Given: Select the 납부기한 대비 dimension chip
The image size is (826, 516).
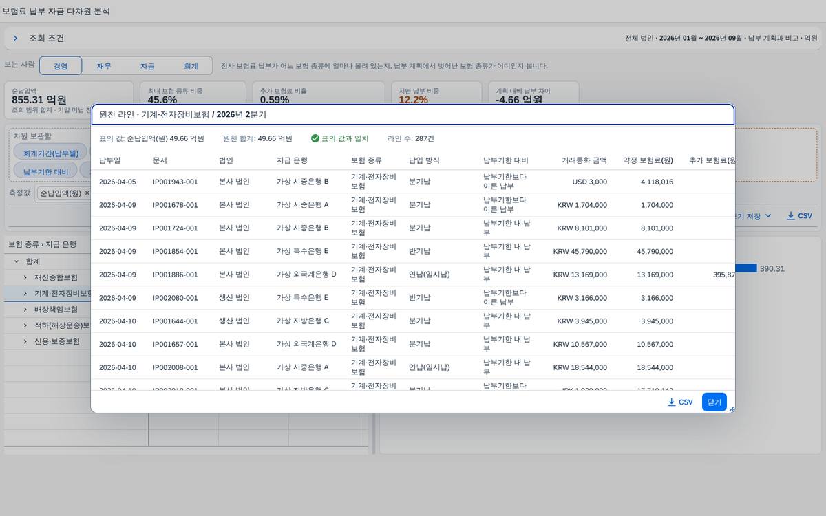Looking at the screenshot, I should pyautogui.click(x=45, y=171).
